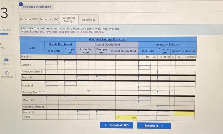Click March 5 goods purchased units field

pyautogui.click(x=51, y=63)
